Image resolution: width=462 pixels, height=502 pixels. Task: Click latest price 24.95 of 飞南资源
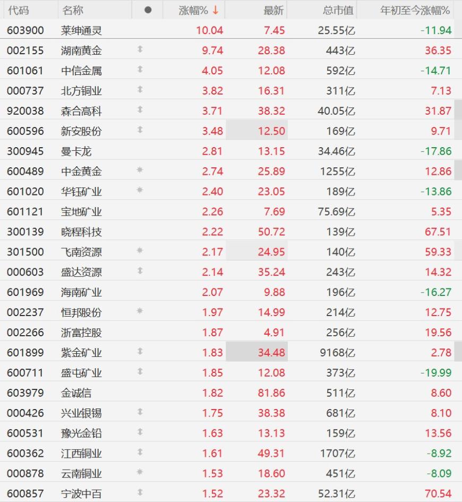pos(271,252)
